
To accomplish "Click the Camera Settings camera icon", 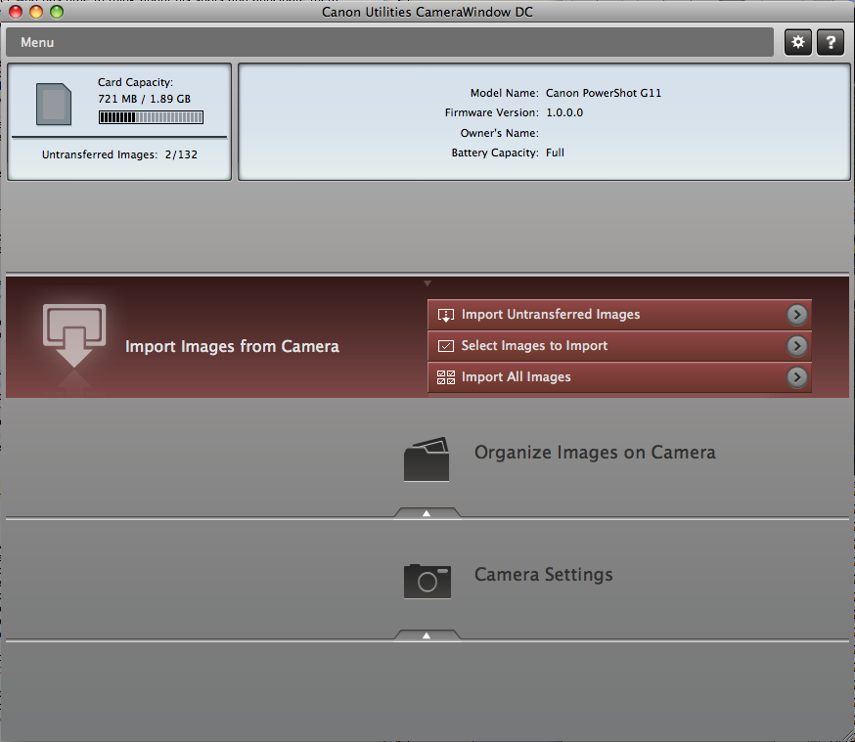I will coord(427,580).
